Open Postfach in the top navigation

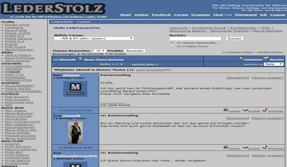161,15
